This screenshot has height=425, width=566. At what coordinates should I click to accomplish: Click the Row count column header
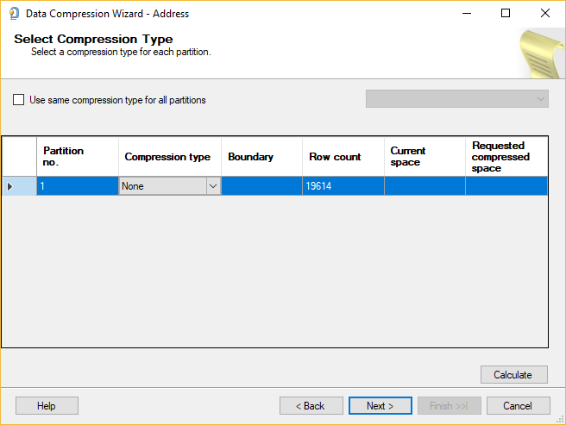pyautogui.click(x=343, y=157)
